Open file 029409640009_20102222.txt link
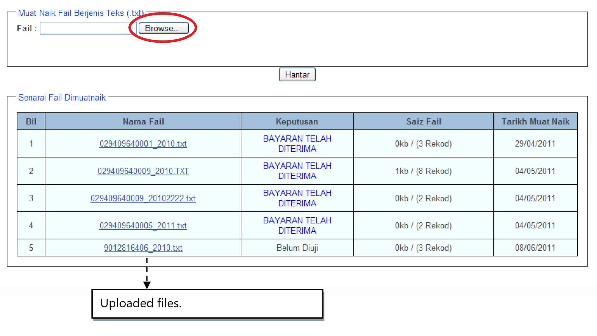The height and width of the screenshot is (336, 597). point(143,198)
